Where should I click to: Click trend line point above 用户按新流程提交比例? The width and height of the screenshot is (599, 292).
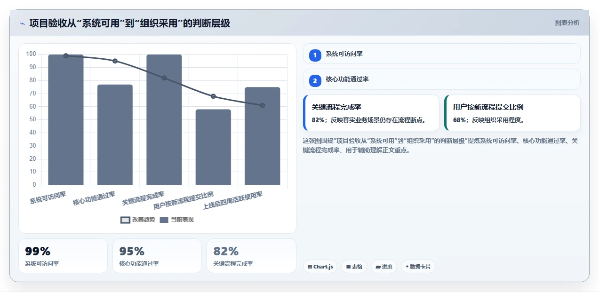[213, 96]
